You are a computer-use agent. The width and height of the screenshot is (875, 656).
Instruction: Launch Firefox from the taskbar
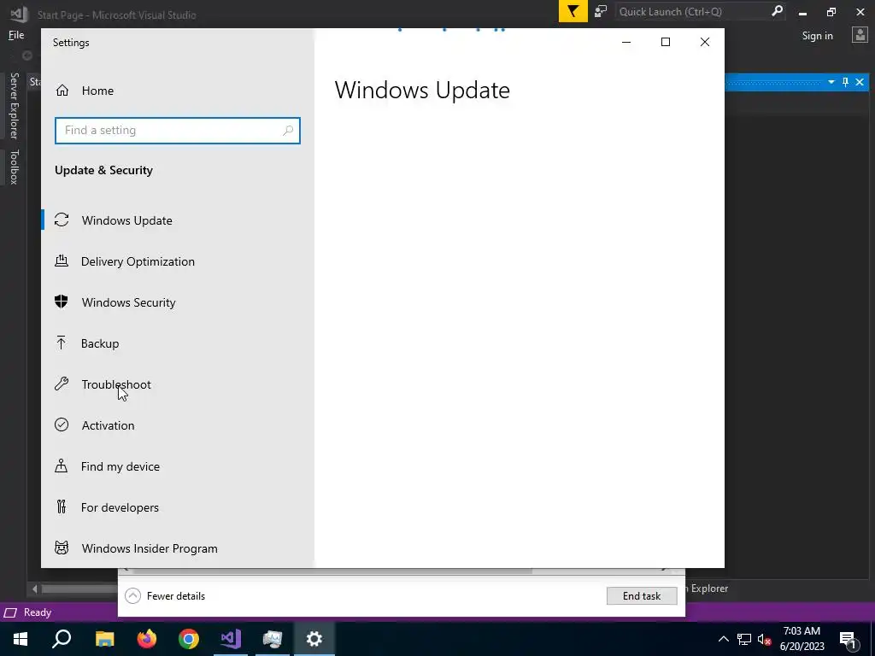coord(147,639)
